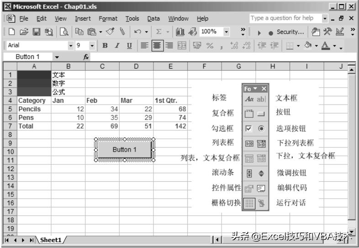Open the Format menu
Image resolution: width=359 pixels, height=248 pixels.
click(108, 19)
